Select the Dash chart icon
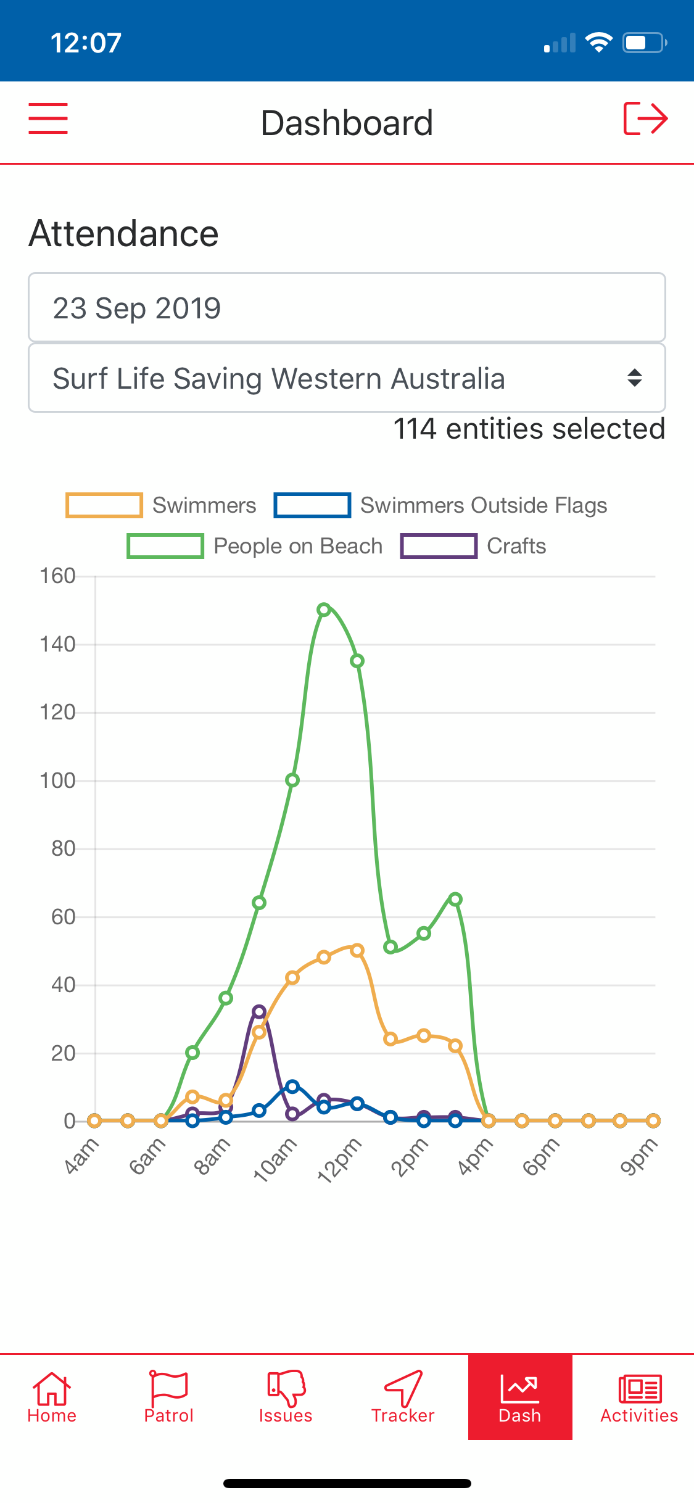Screen dimensions: 694x1503 click(x=520, y=1389)
